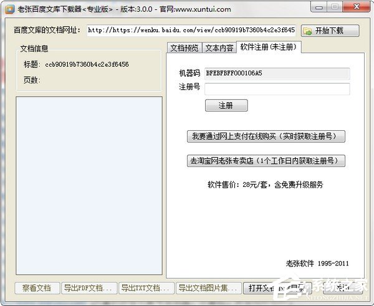374x306 pixels.
Task: Click the large document preview pane
Action: (89, 186)
